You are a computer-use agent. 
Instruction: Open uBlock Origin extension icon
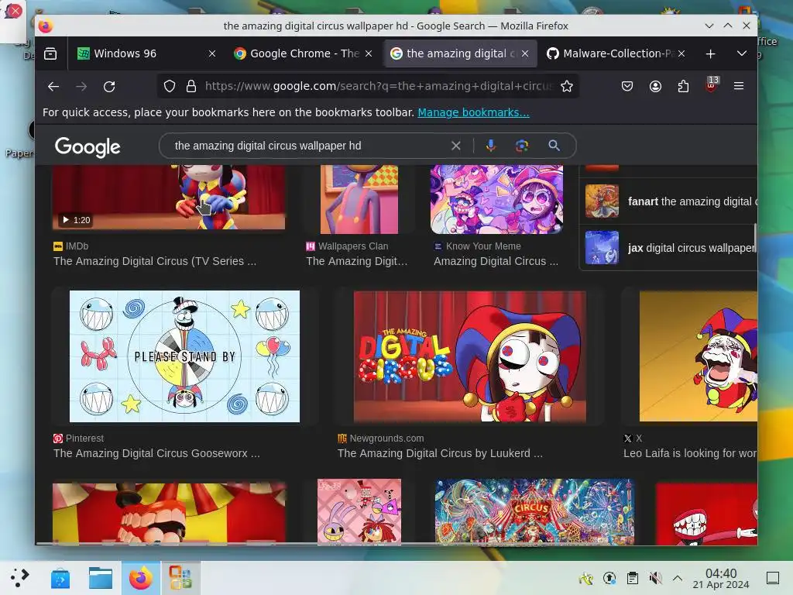711,85
